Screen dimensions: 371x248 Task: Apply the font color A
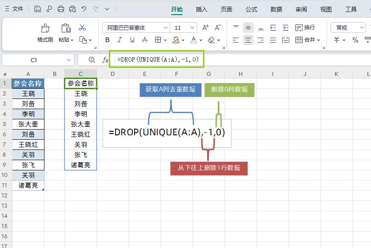pyautogui.click(x=194, y=40)
